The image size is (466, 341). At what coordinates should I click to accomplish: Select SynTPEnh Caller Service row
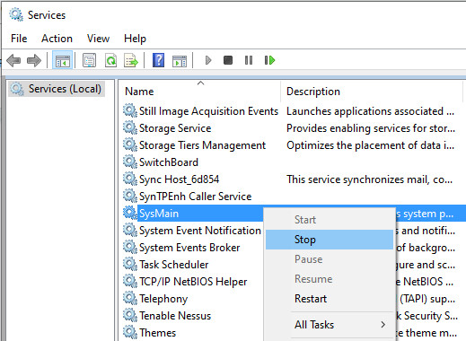pos(196,197)
